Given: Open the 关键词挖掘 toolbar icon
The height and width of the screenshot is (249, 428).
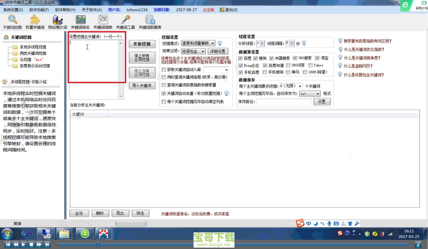Looking at the screenshot, I should click(13, 22).
